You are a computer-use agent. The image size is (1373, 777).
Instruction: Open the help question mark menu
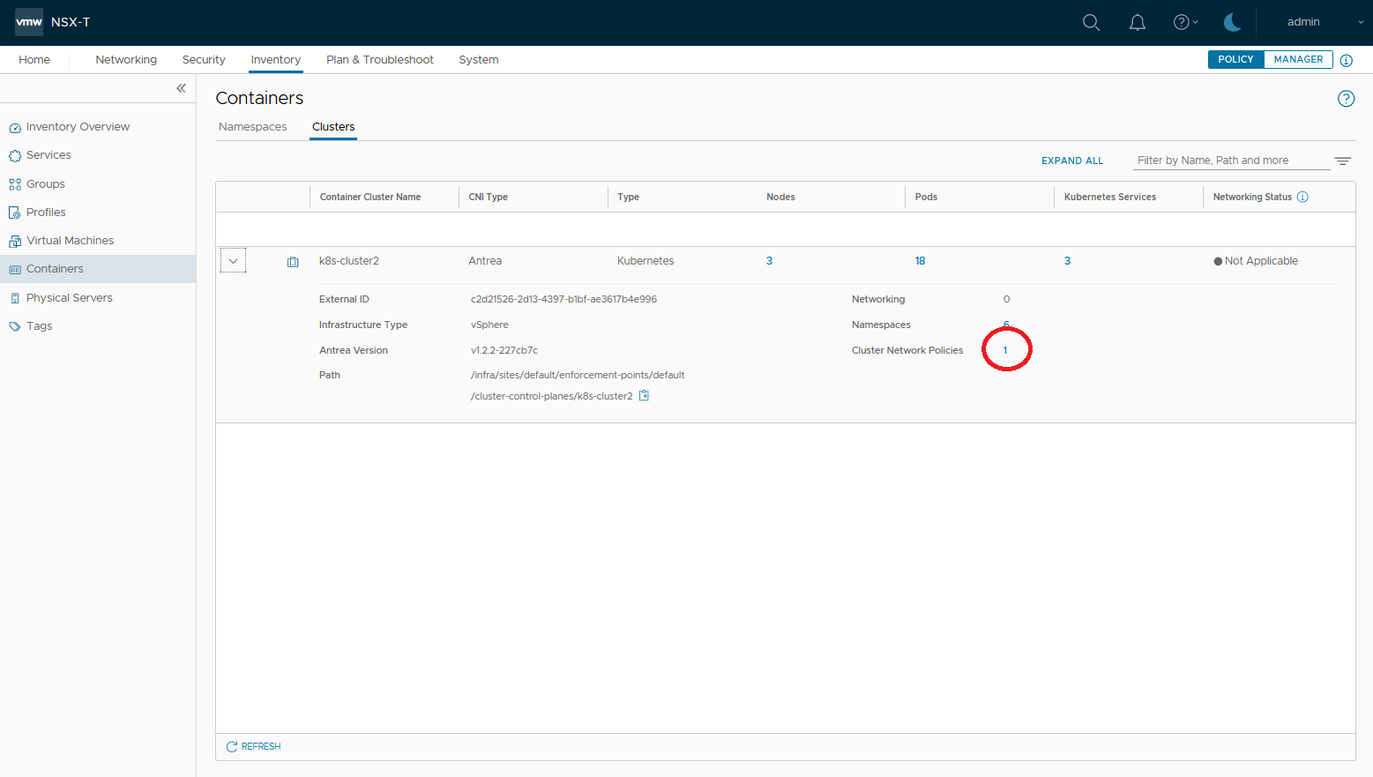point(1185,22)
